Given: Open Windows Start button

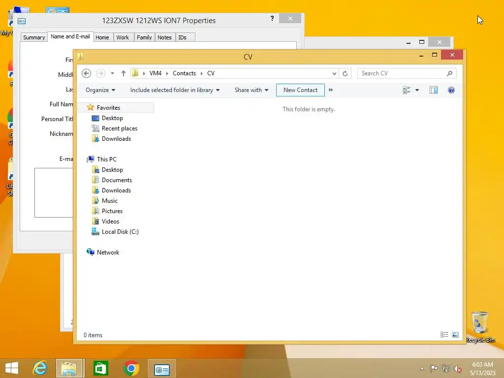Looking at the screenshot, I should tap(12, 368).
